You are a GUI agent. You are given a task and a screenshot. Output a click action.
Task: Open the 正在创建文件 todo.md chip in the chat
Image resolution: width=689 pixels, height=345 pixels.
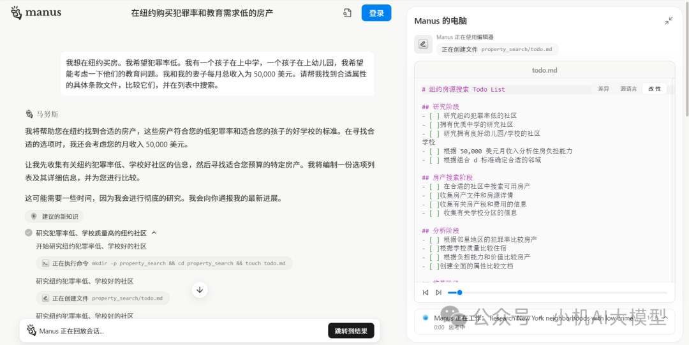click(103, 298)
